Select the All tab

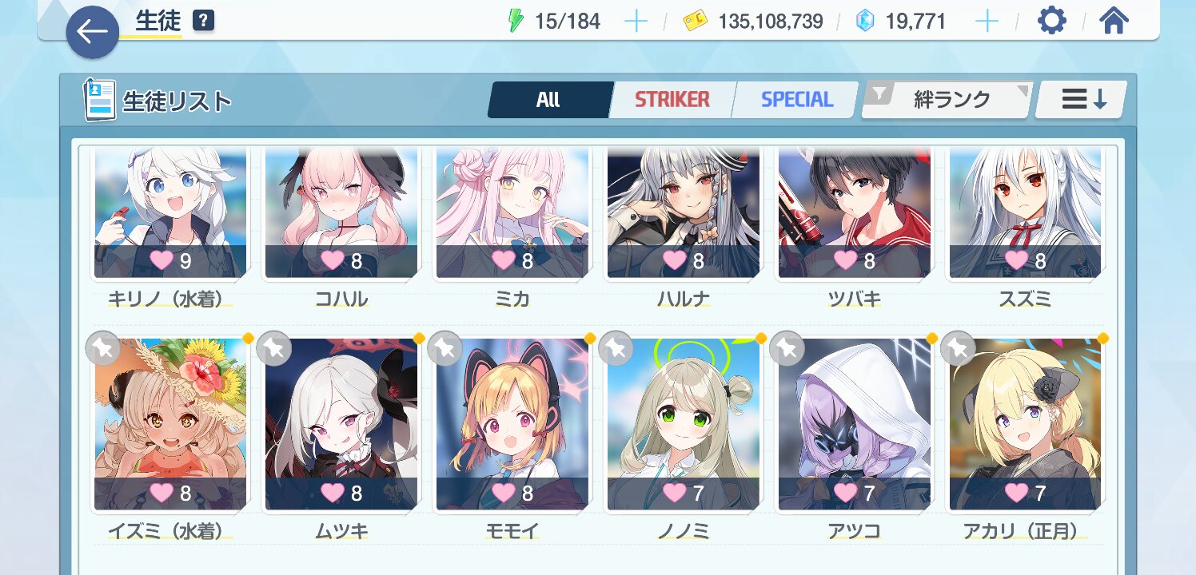(x=548, y=100)
